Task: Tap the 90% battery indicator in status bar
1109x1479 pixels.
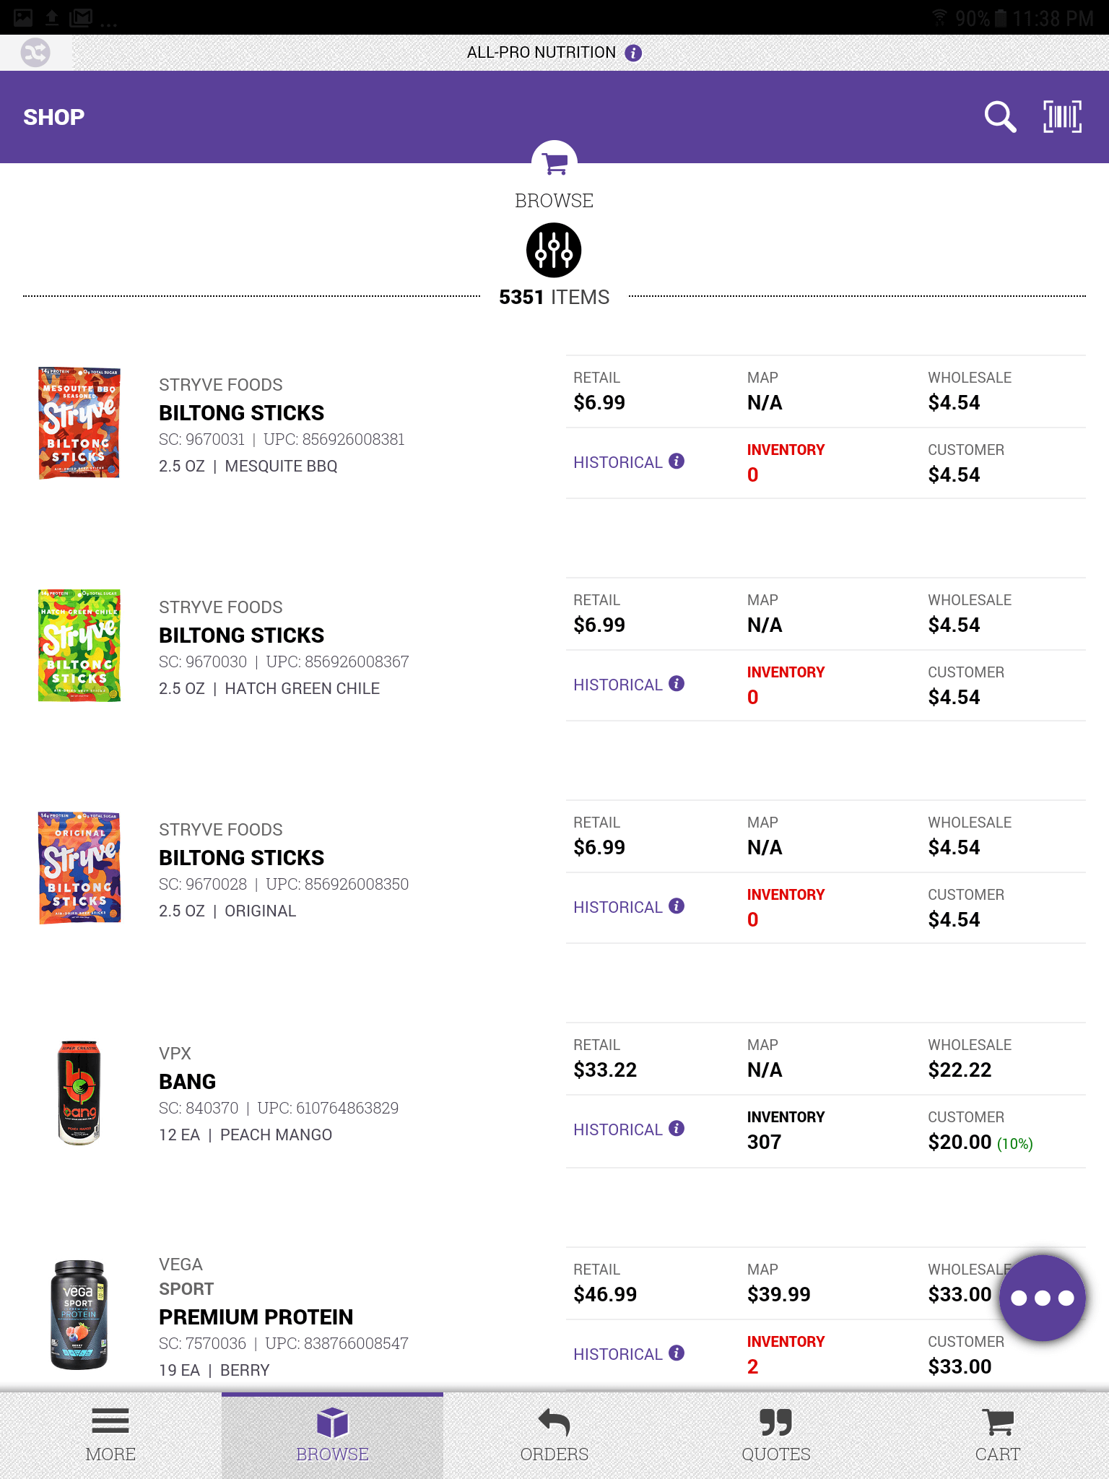Action: tap(970, 18)
